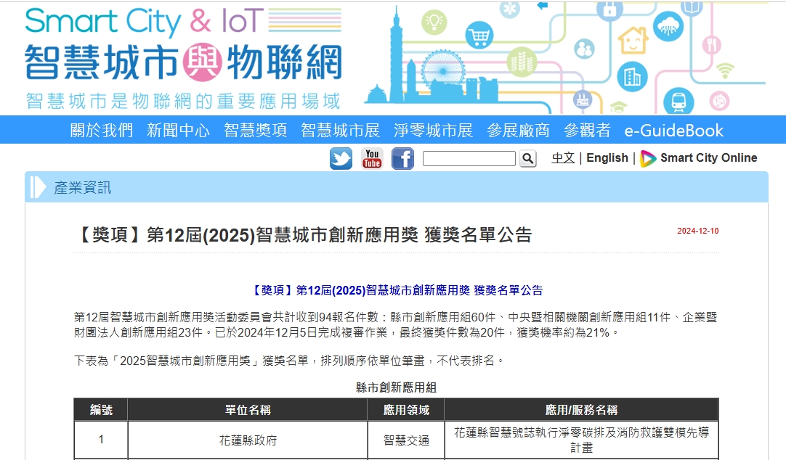Image resolution: width=786 pixels, height=460 pixels.
Task: Switch language to 中文
Action: pyautogui.click(x=563, y=158)
